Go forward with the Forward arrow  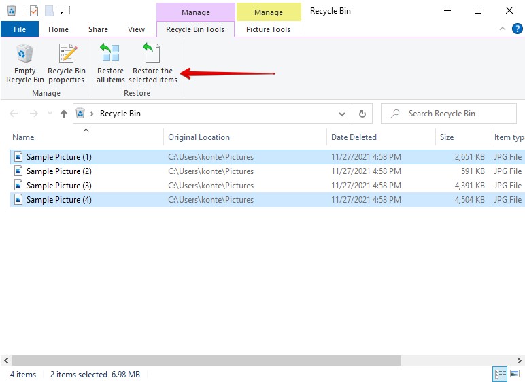pos(33,114)
